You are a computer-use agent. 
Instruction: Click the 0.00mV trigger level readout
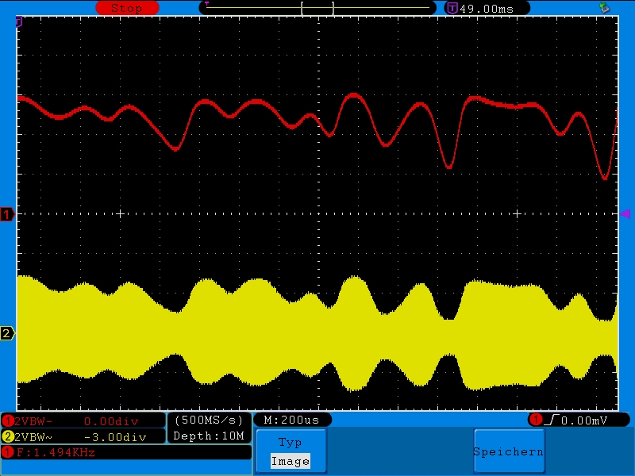pos(584,420)
